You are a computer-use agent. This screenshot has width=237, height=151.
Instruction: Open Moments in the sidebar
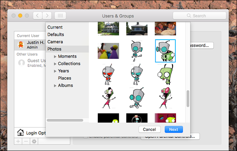pos(67,56)
